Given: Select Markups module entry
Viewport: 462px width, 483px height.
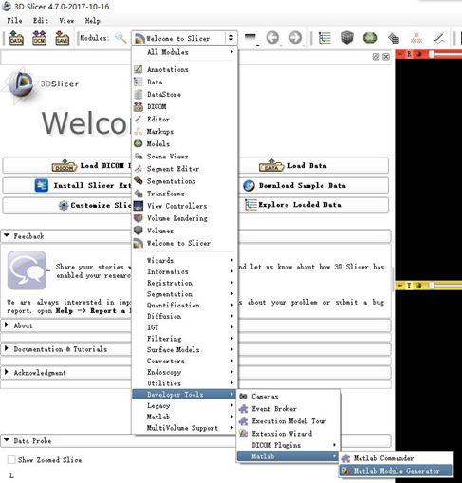Looking at the screenshot, I should pos(184,132).
